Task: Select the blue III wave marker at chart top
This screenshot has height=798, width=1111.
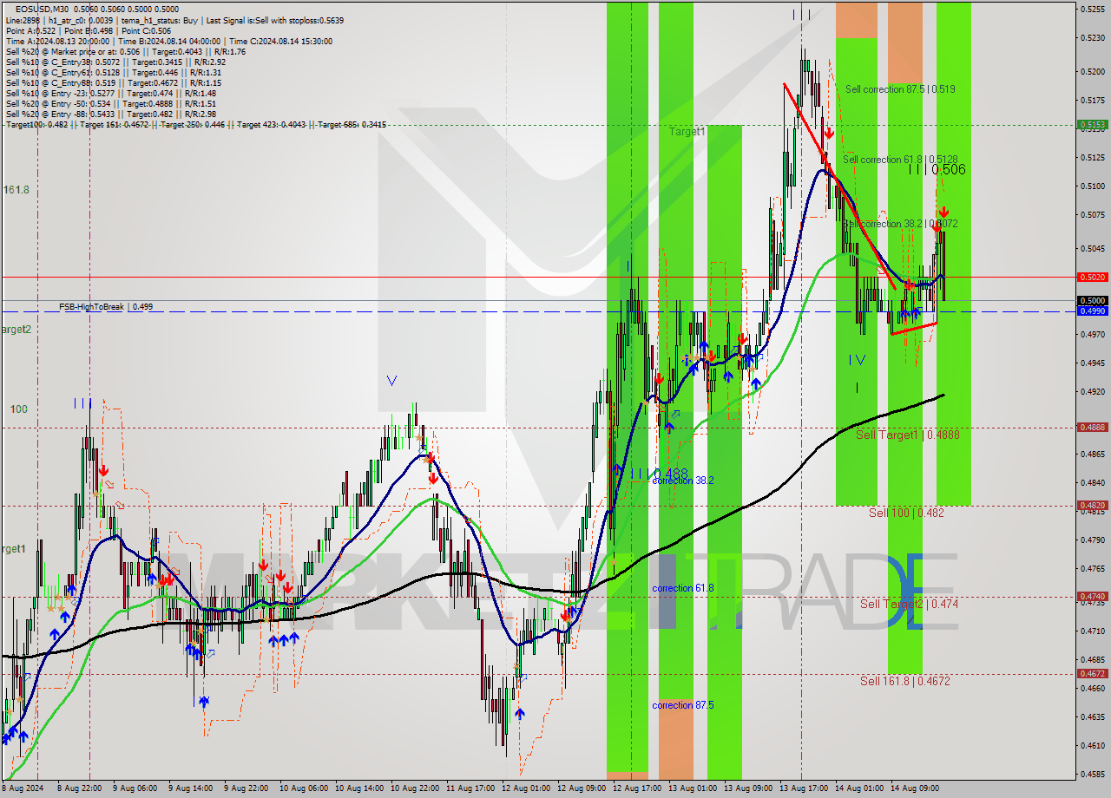Action: pyautogui.click(x=801, y=14)
